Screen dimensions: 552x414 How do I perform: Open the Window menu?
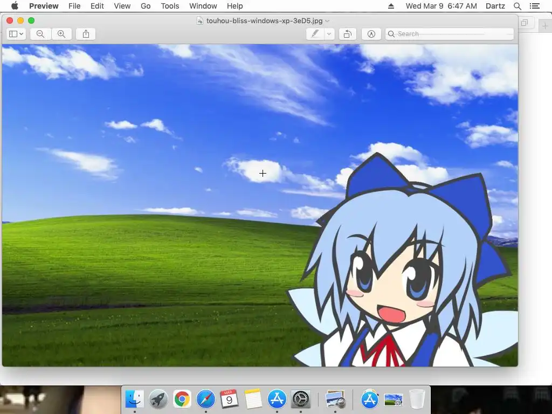click(203, 6)
